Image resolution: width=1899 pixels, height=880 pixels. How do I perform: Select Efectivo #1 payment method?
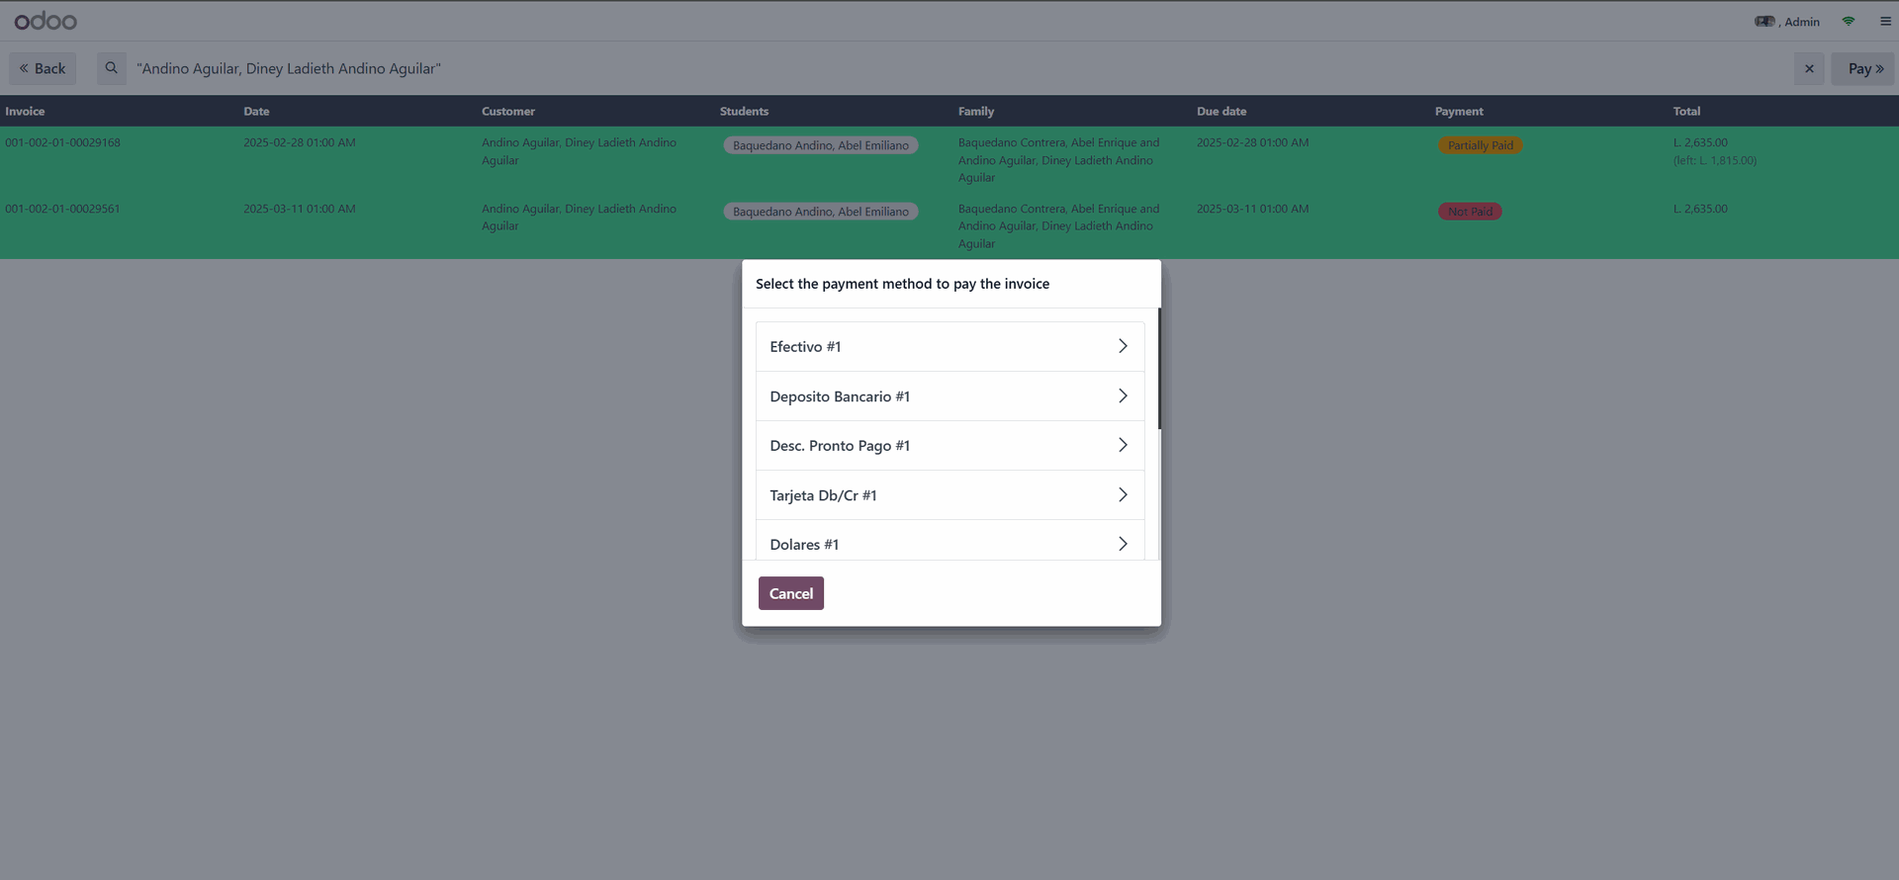949,346
